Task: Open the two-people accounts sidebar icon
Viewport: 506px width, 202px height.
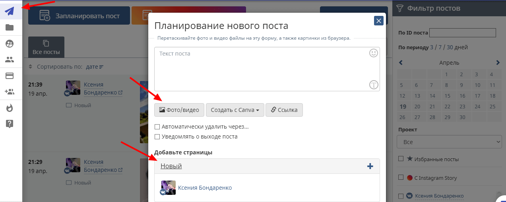Action: tap(10, 60)
